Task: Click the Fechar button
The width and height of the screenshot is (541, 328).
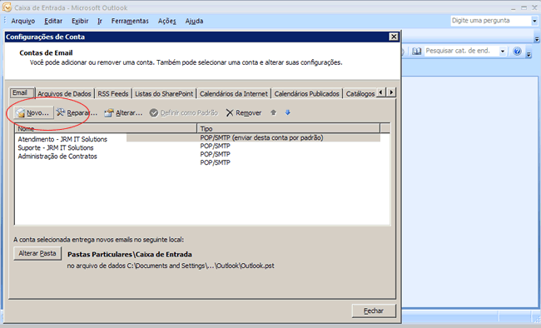Action: pos(374,311)
